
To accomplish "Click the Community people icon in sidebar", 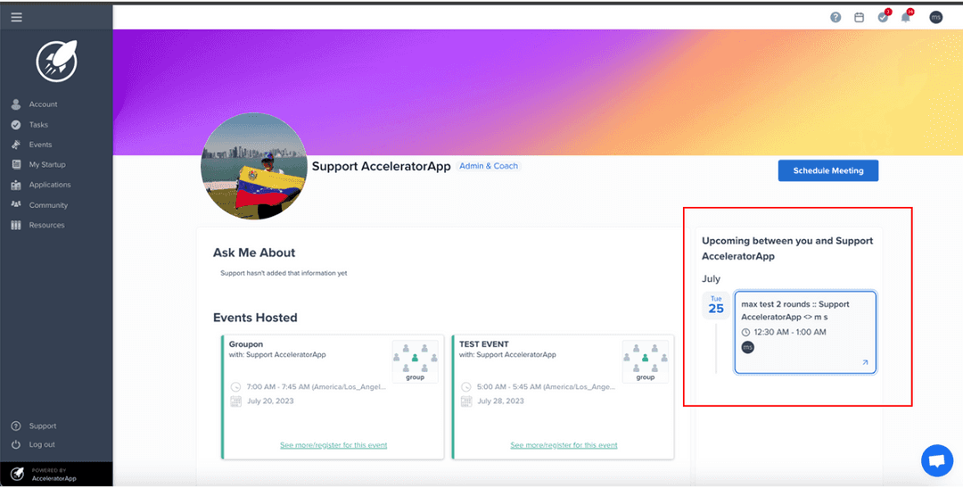I will pos(16,204).
